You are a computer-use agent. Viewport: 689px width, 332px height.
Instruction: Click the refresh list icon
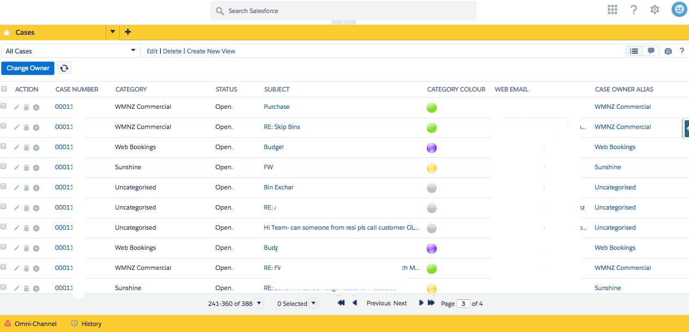pyautogui.click(x=64, y=68)
